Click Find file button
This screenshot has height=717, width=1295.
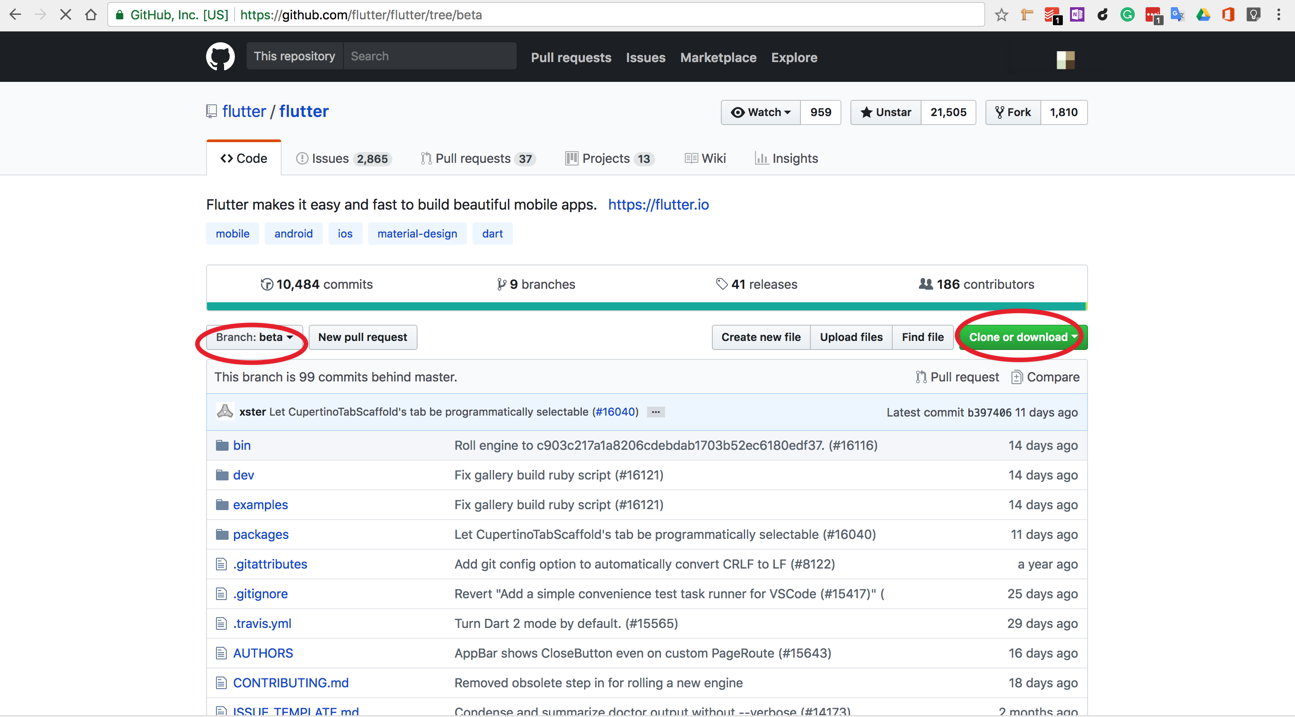coord(922,337)
